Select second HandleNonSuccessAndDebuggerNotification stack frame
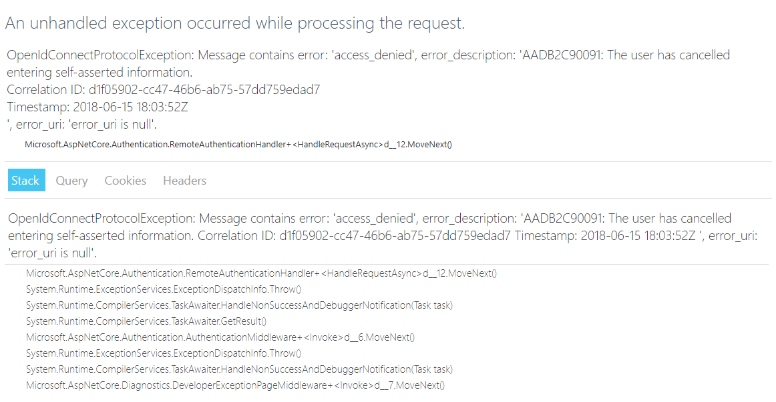 coord(239,369)
